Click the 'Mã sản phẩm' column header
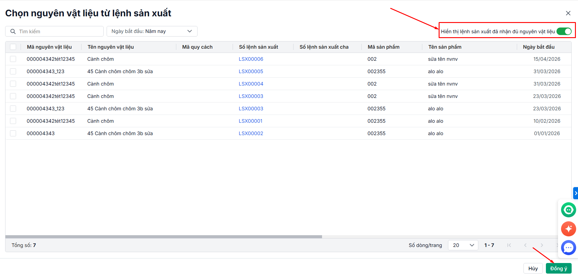Image resolution: width=578 pixels, height=276 pixels. (384, 47)
